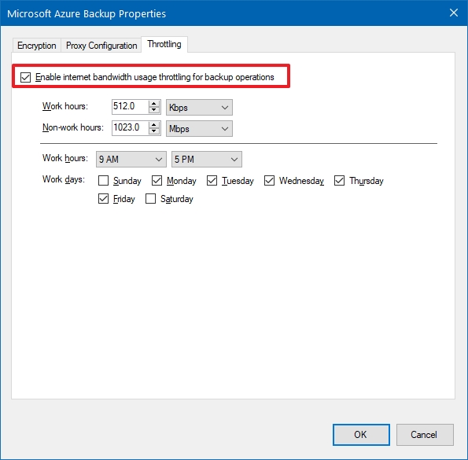This screenshot has height=460, width=468.
Task: Check the Sunday work day checkbox
Action: point(103,181)
